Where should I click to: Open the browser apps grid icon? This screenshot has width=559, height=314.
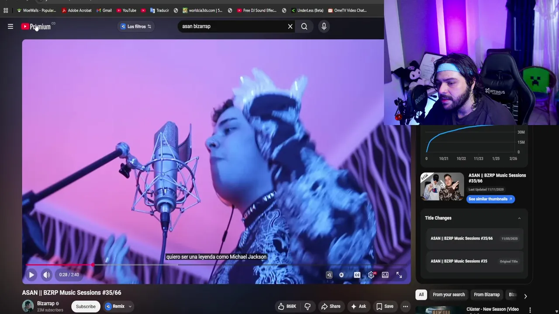pos(6,10)
